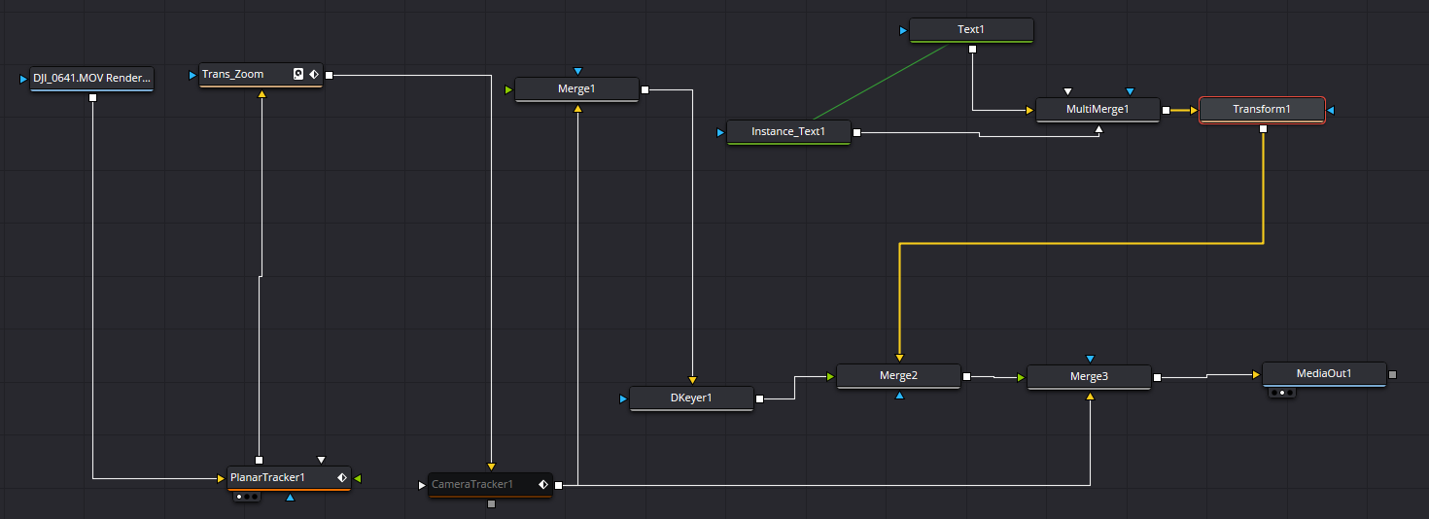
Task: Click the output square of DKeyer1
Action: click(x=759, y=398)
